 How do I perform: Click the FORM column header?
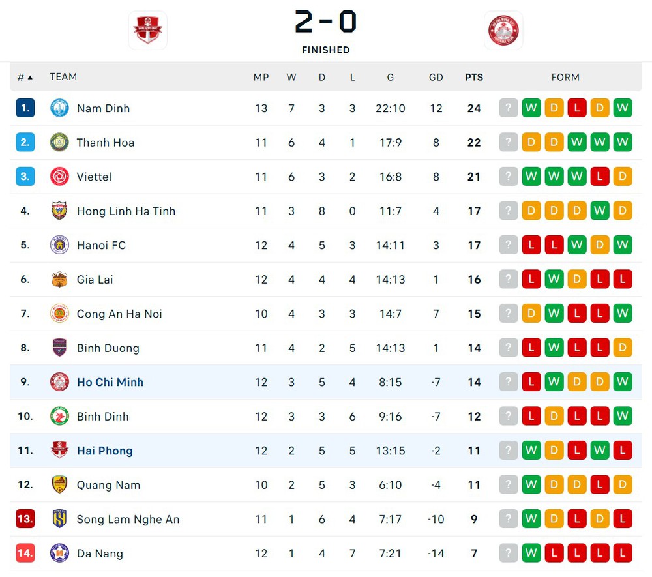(x=565, y=77)
